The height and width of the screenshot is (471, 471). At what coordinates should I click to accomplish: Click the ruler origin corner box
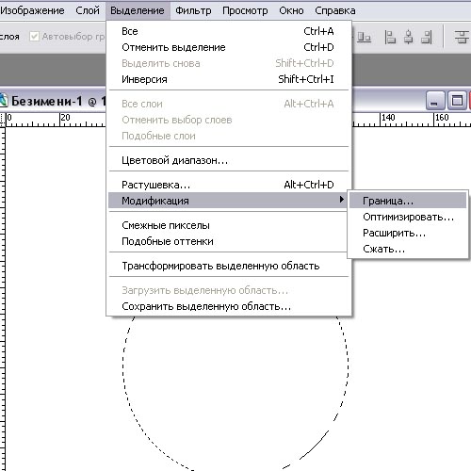pos(3,120)
